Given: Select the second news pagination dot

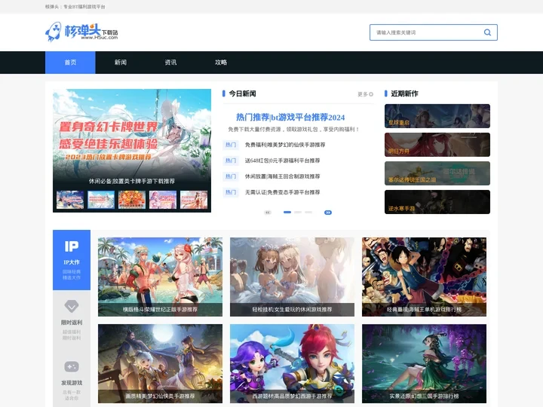Looking at the screenshot, I should (x=298, y=212).
